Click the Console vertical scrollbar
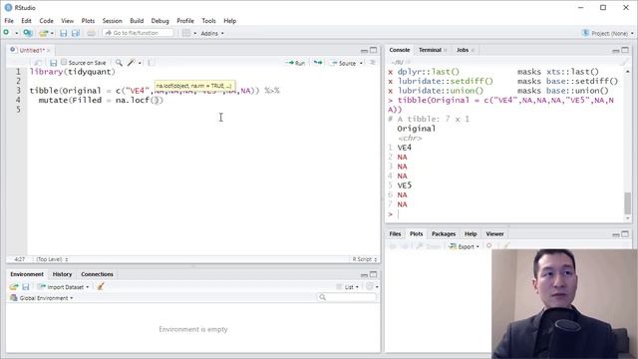Screen dimensions: 638x359 [627, 203]
